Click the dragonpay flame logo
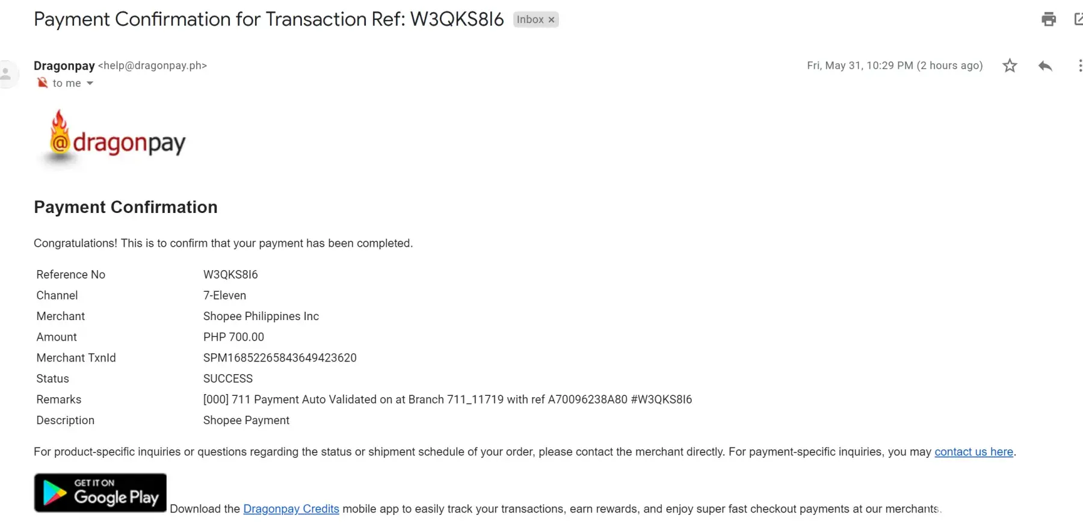This screenshot has width=1083, height=530. pos(60,137)
